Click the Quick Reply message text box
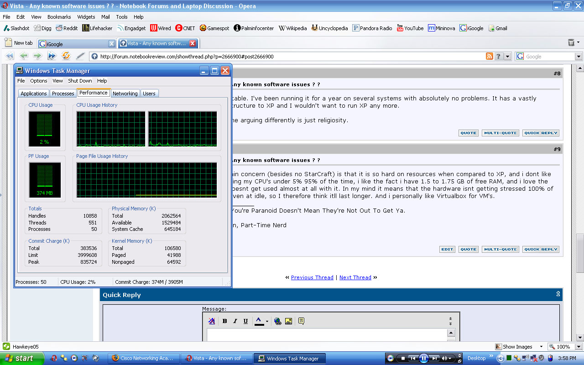Viewport: 584px width, 365px height. click(327, 335)
